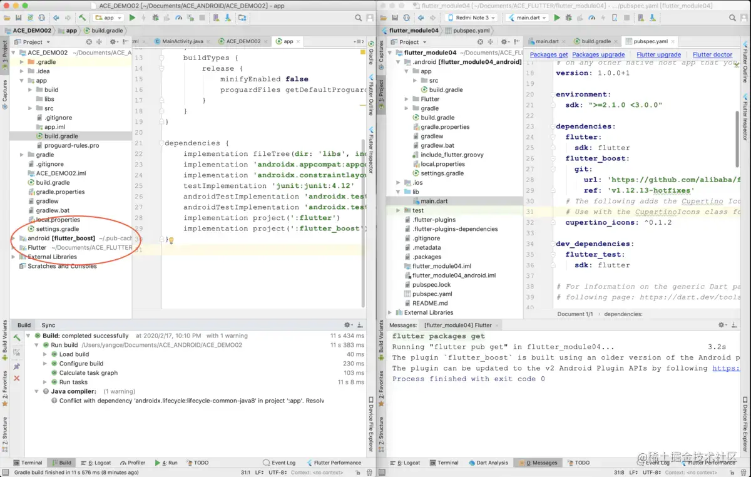751x477 pixels.
Task: Click the Debug bug icon in ACE_DEMO02 toolbar
Action: (x=155, y=18)
